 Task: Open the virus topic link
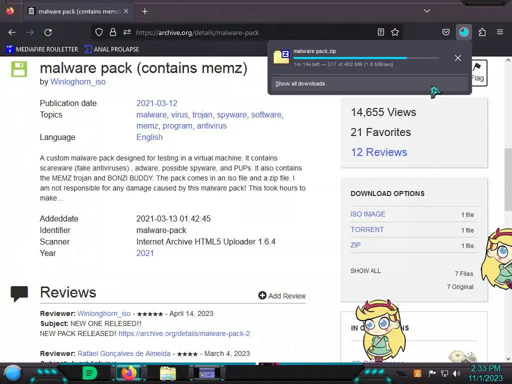coord(179,115)
